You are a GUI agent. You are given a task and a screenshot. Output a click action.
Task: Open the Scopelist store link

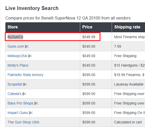click(15, 84)
